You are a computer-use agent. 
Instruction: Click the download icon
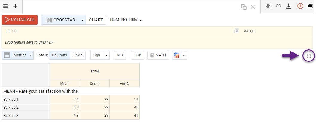tap(288, 6)
